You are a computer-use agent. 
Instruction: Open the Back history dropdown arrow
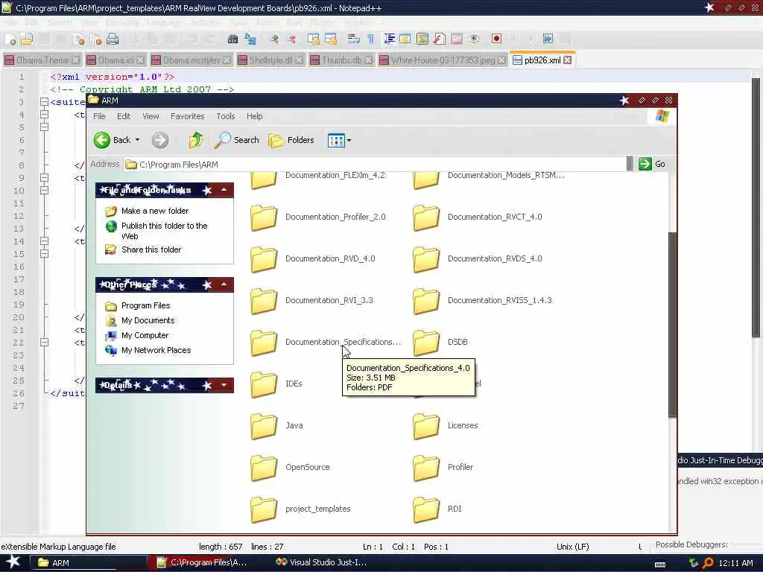pos(138,140)
